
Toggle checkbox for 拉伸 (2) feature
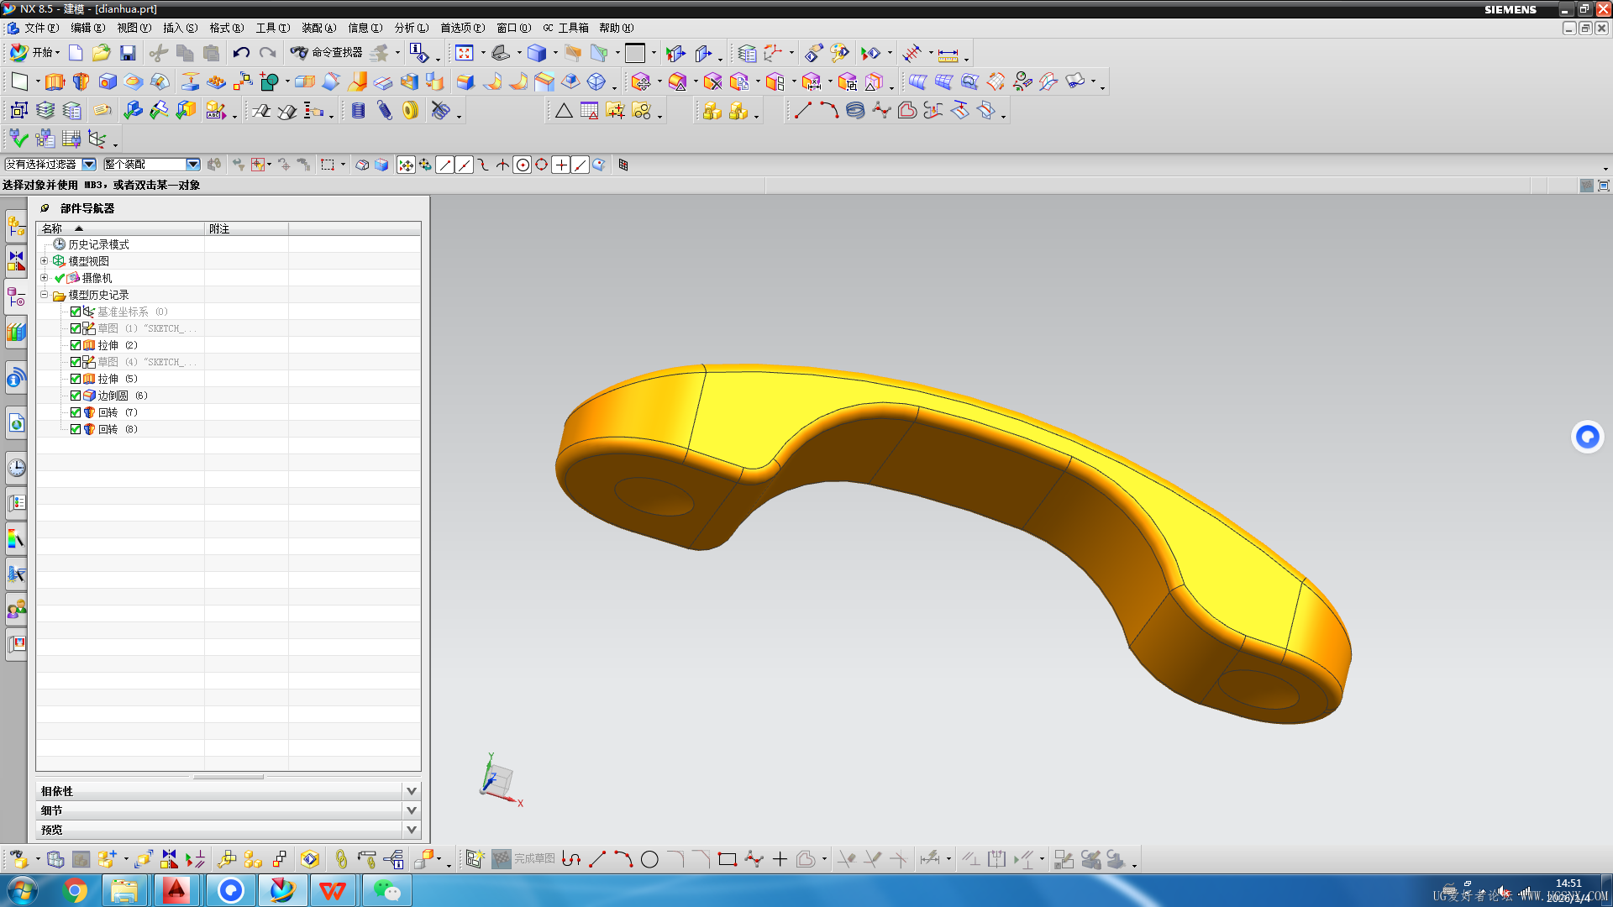coord(76,345)
